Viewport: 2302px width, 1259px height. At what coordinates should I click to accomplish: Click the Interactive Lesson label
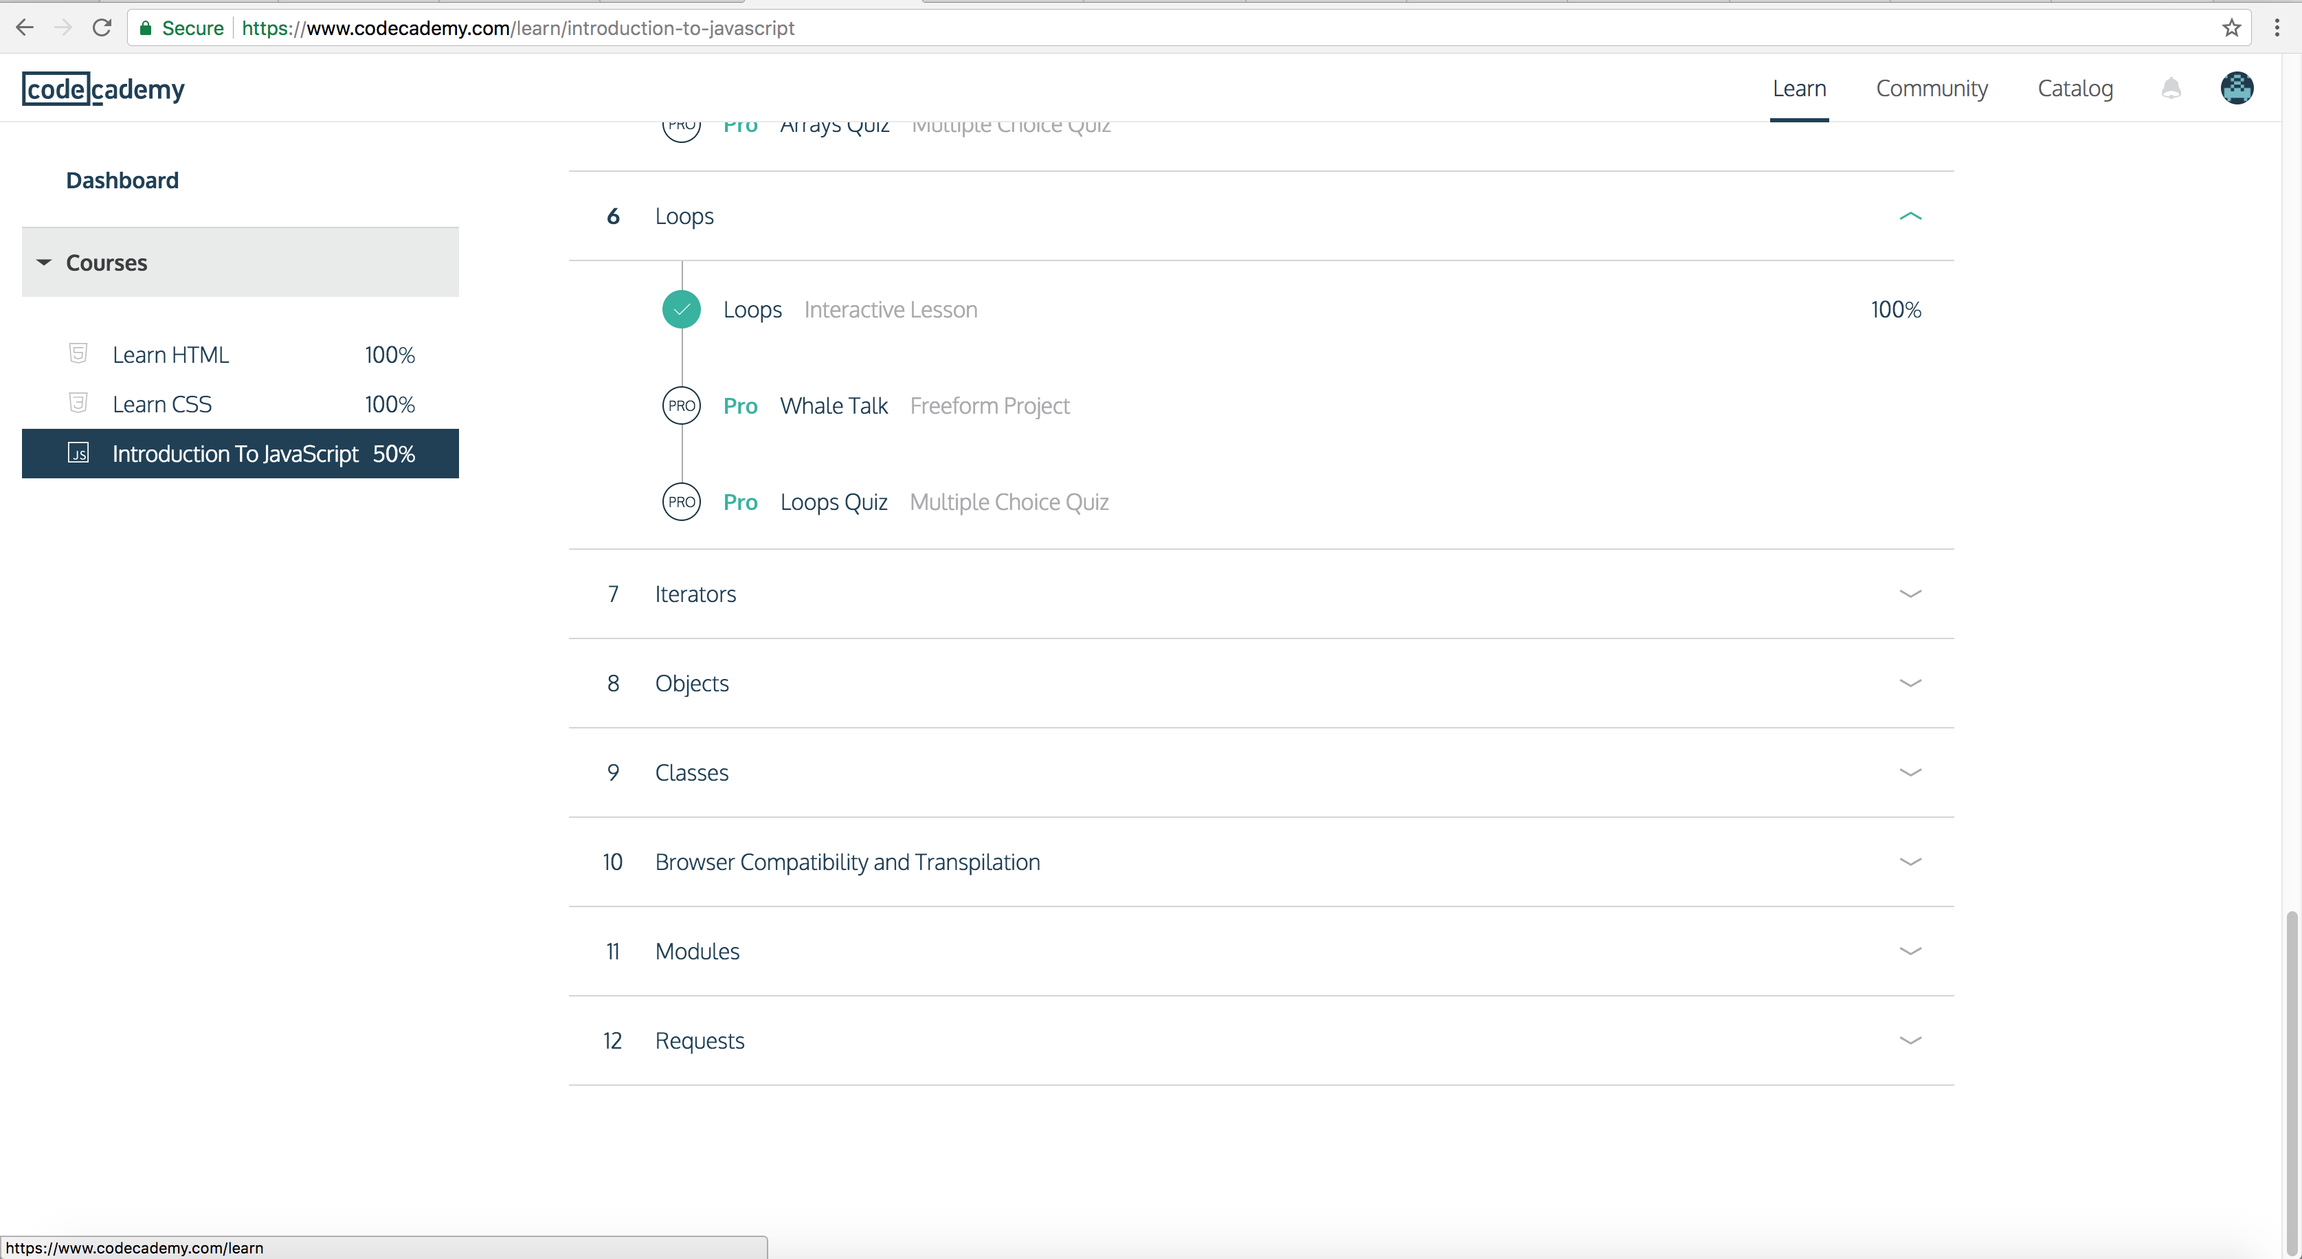click(x=890, y=309)
